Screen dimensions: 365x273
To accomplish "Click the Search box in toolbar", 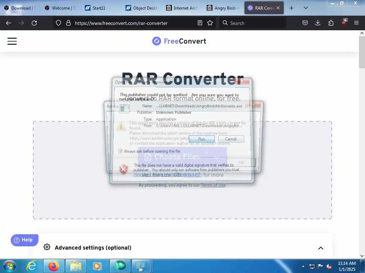I will (253, 23).
